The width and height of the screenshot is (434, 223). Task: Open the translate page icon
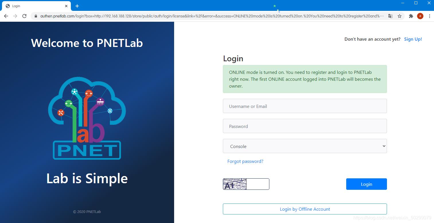click(390, 16)
